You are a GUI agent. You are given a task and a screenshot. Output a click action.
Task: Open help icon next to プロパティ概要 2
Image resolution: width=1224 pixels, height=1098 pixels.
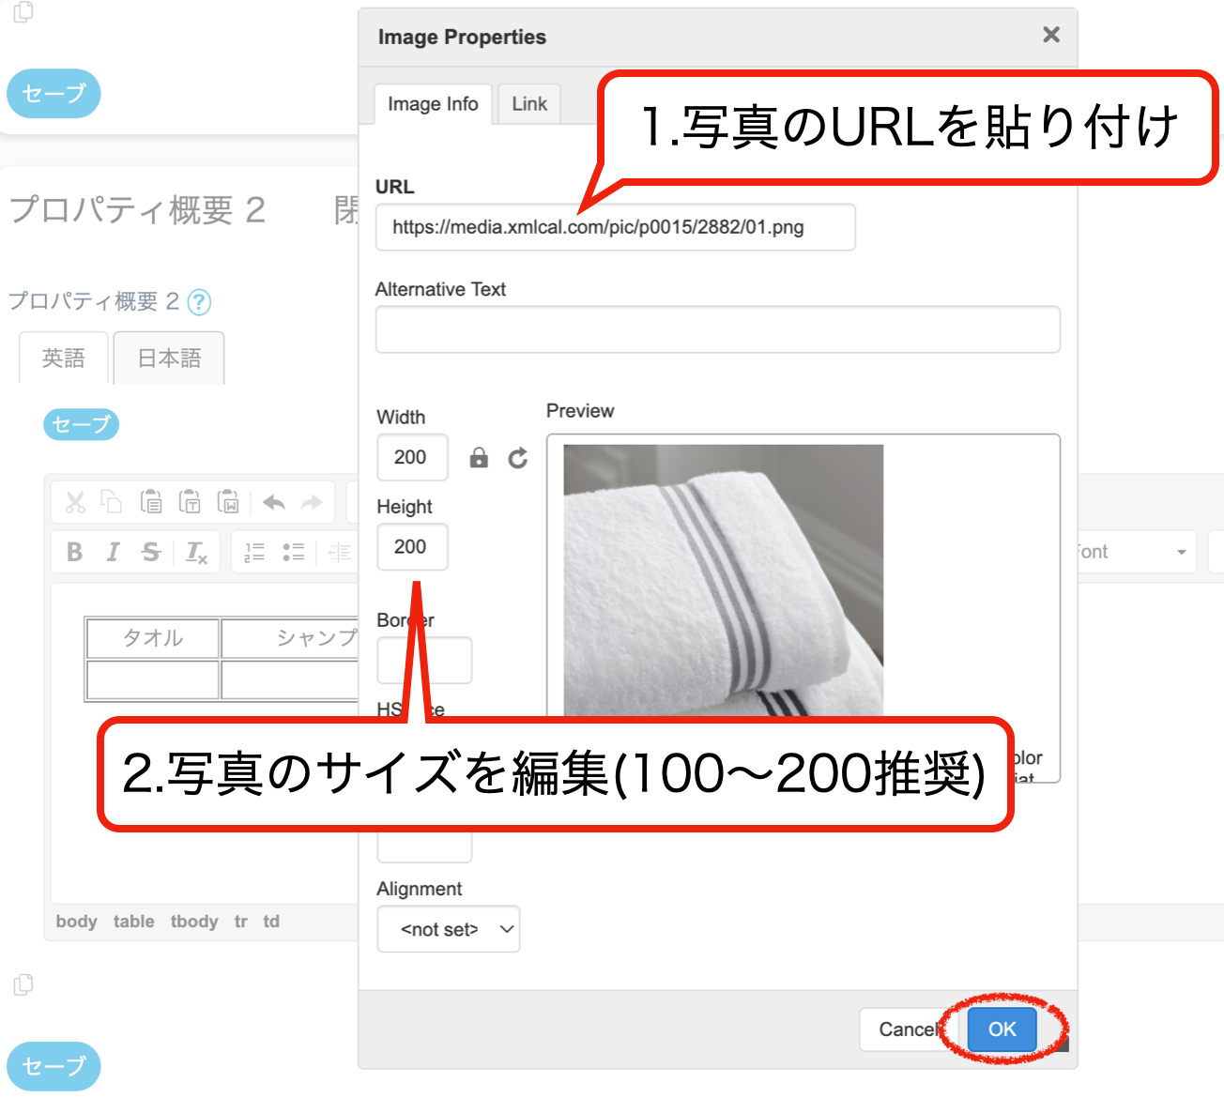tap(199, 302)
